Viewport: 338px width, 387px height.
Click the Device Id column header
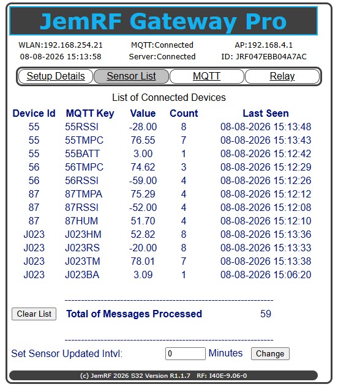point(34,114)
